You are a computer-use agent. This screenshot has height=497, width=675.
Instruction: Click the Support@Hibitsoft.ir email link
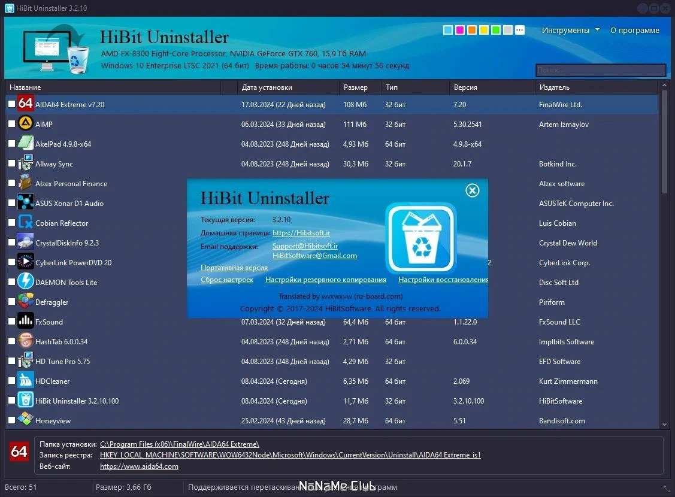(x=305, y=246)
